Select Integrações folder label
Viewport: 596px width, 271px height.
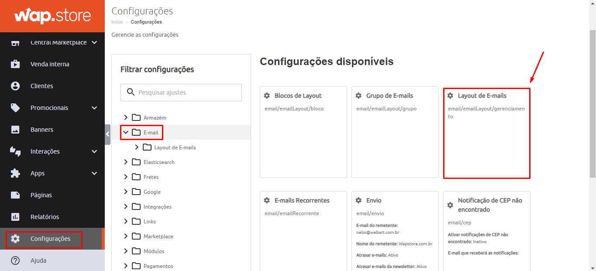[158, 207]
